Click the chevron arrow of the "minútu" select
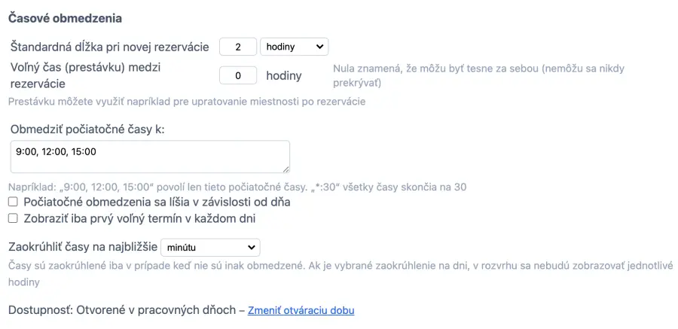This screenshot has width=678, height=329. (251, 247)
